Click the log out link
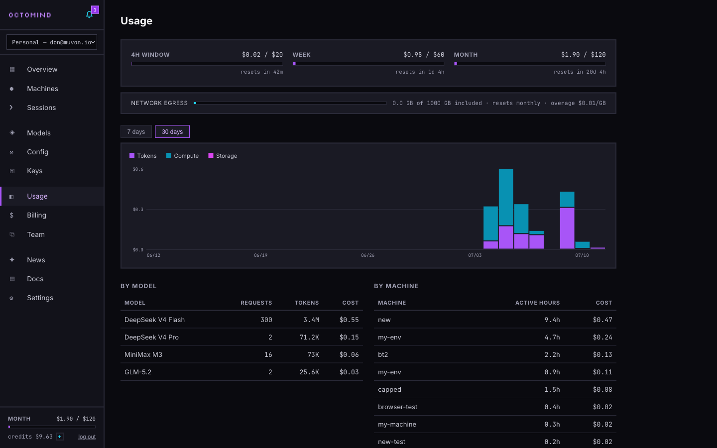The height and width of the screenshot is (448, 717). [87, 437]
